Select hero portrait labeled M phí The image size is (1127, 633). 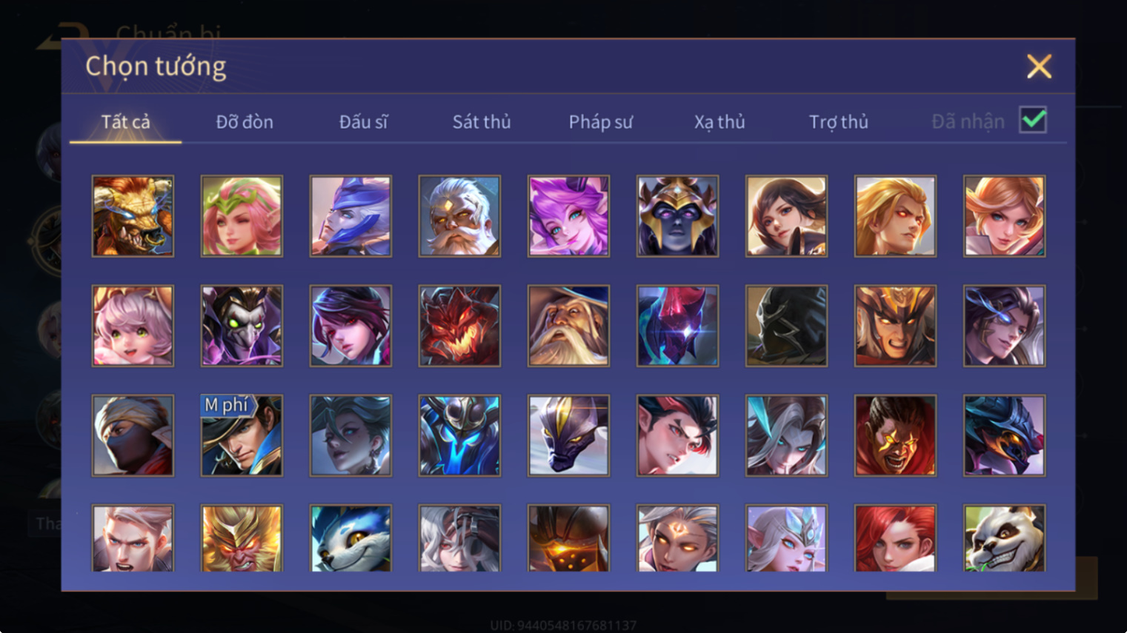(x=242, y=435)
